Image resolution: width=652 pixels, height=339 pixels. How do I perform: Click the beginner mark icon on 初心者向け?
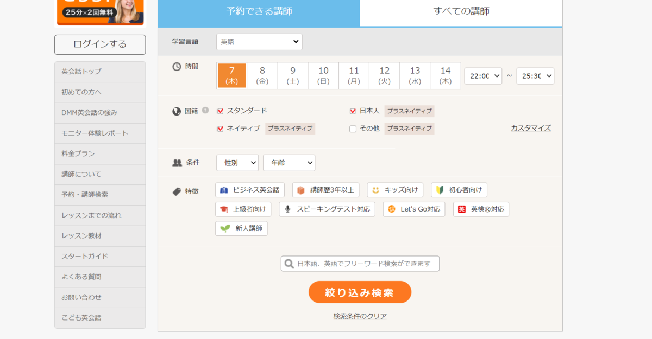coord(440,190)
